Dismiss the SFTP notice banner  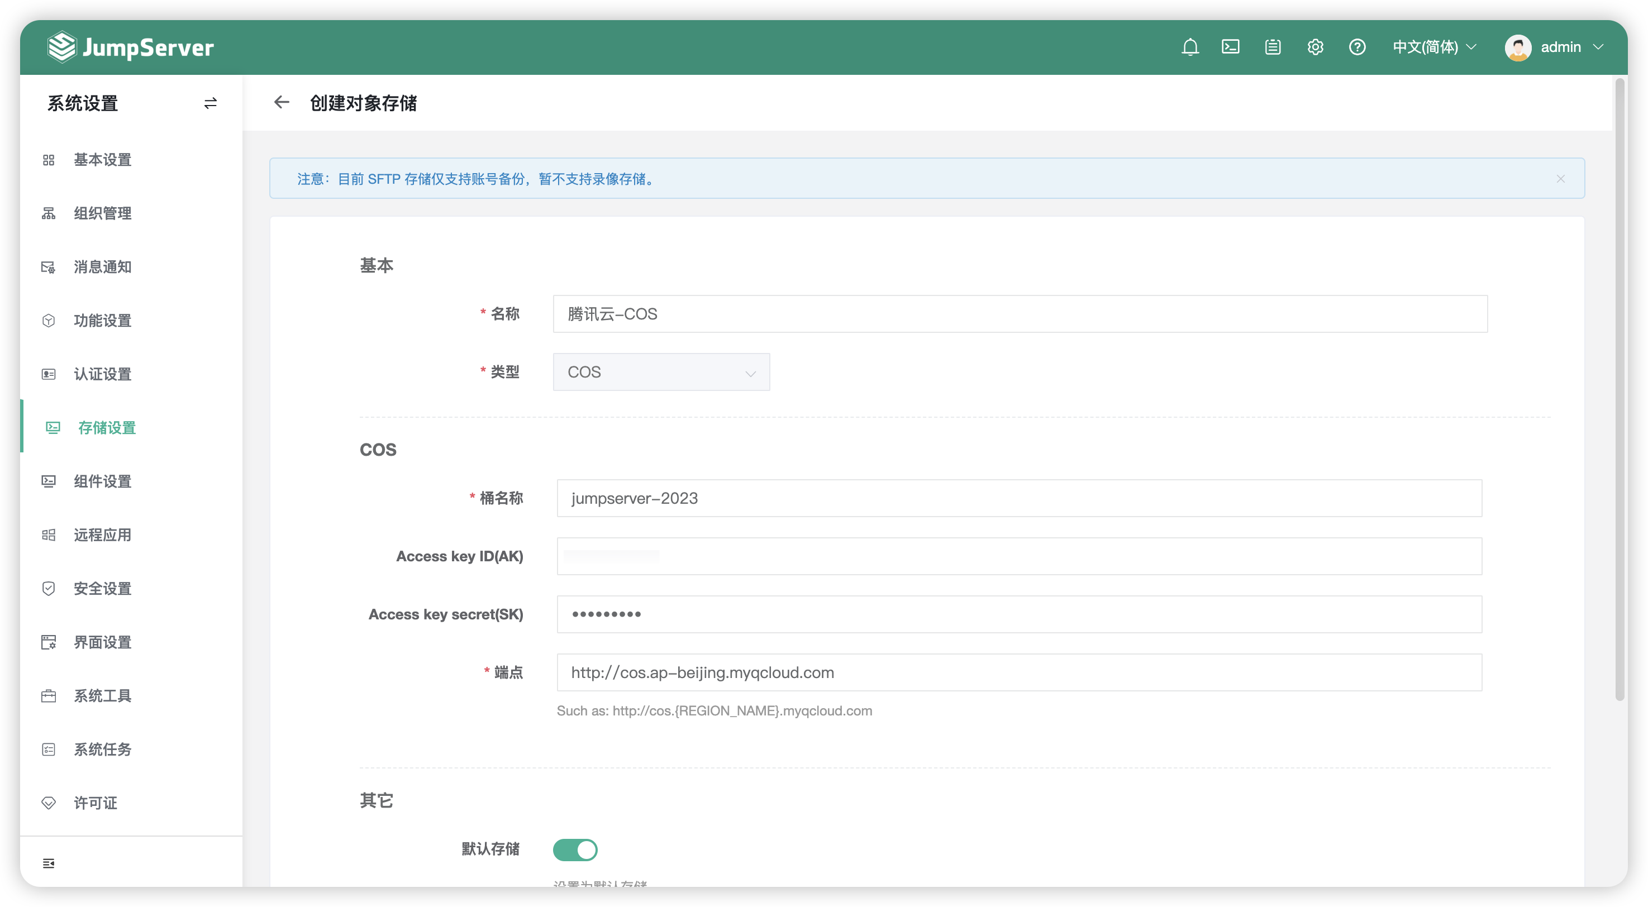[1561, 179]
